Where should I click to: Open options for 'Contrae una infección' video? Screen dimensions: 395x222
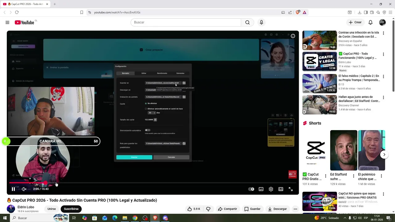coord(383,33)
